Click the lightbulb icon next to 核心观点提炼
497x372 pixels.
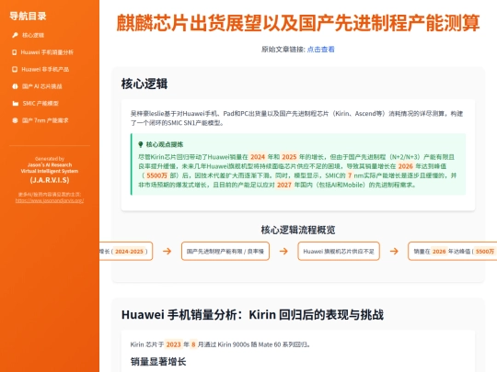(141, 144)
